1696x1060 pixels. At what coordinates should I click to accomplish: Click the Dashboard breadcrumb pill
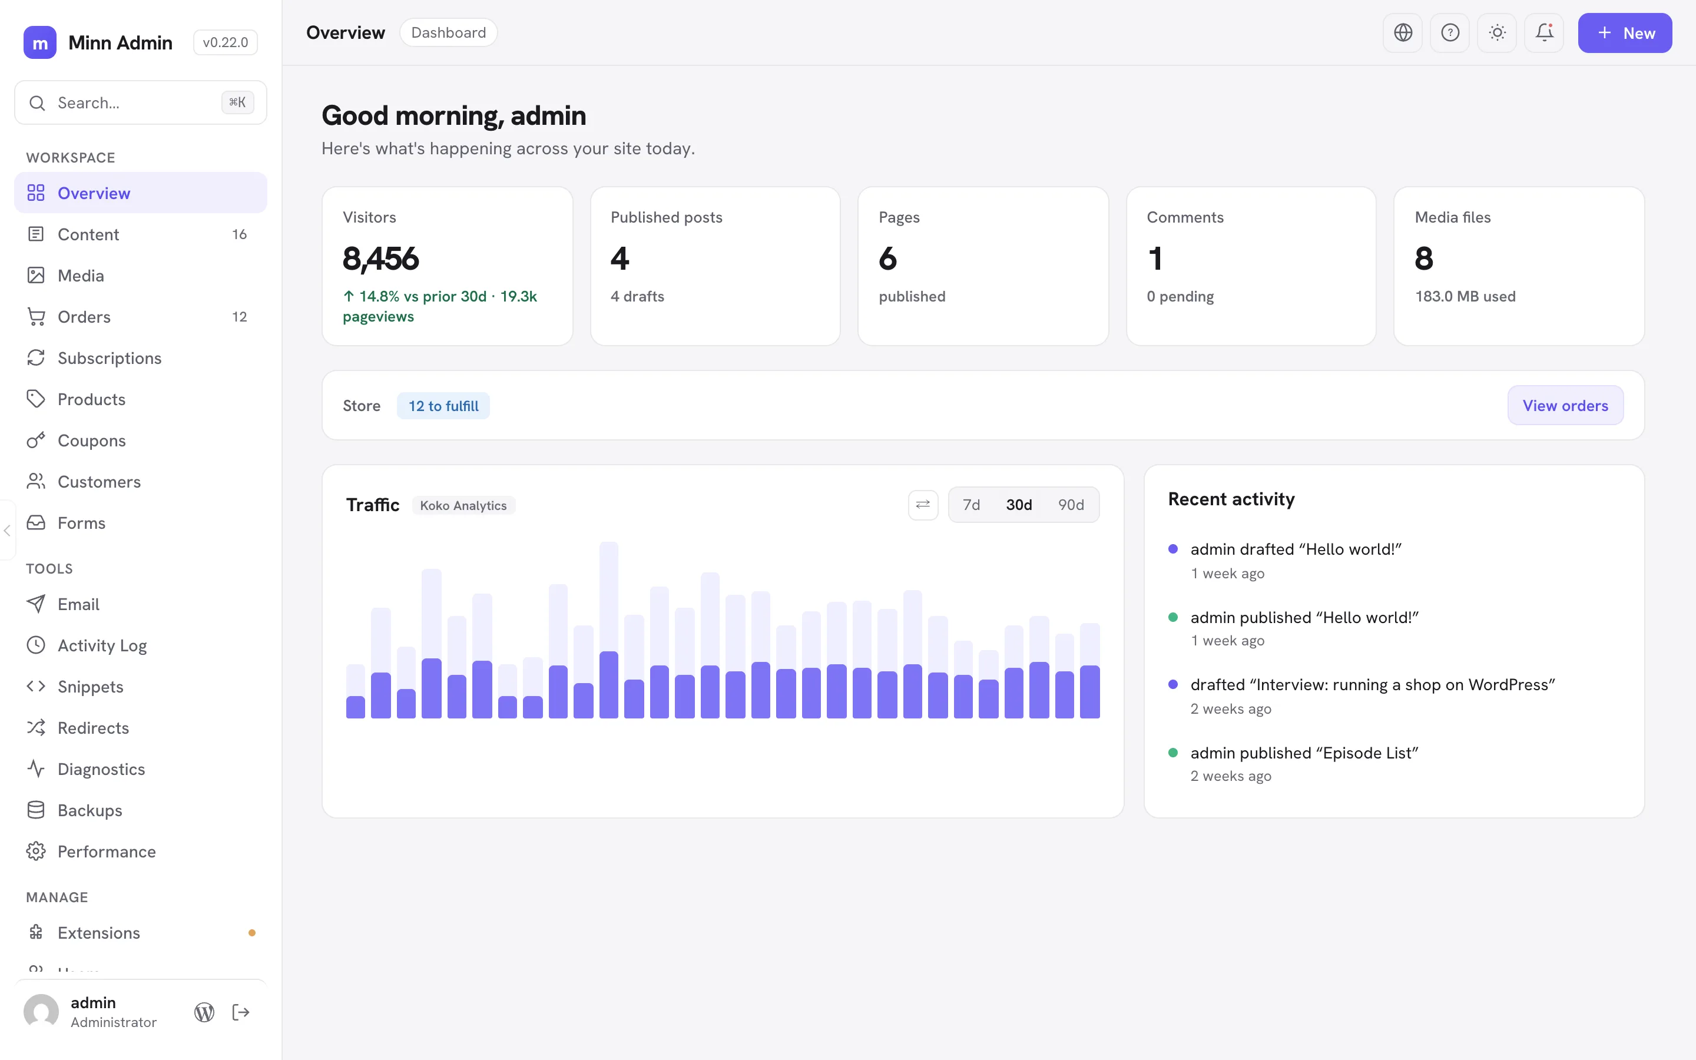point(449,33)
